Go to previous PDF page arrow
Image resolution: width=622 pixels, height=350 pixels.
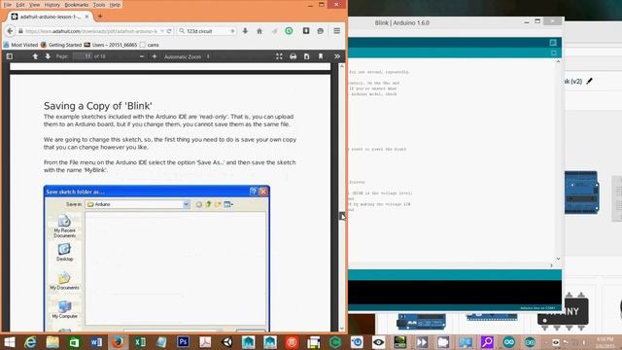click(35, 56)
